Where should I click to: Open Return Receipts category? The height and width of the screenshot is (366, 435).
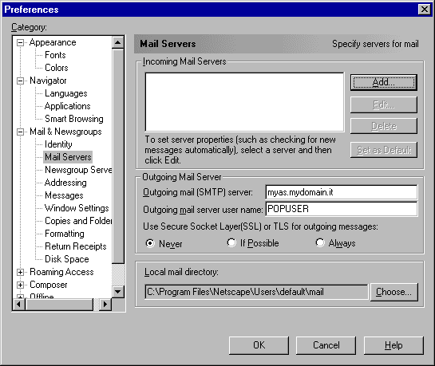point(76,246)
